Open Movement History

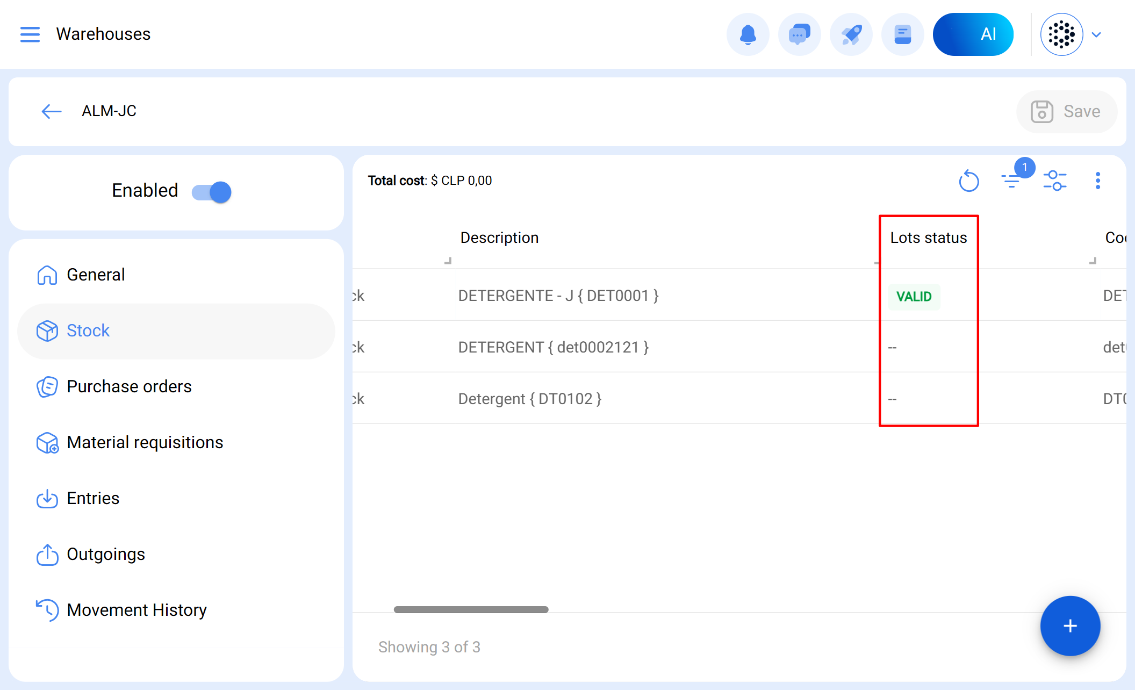tap(176, 610)
